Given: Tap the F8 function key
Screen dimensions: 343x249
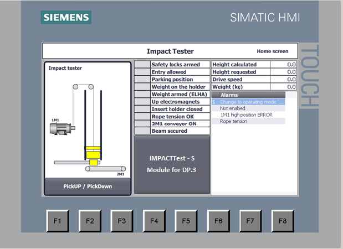Looking at the screenshot, I should 283,221.
